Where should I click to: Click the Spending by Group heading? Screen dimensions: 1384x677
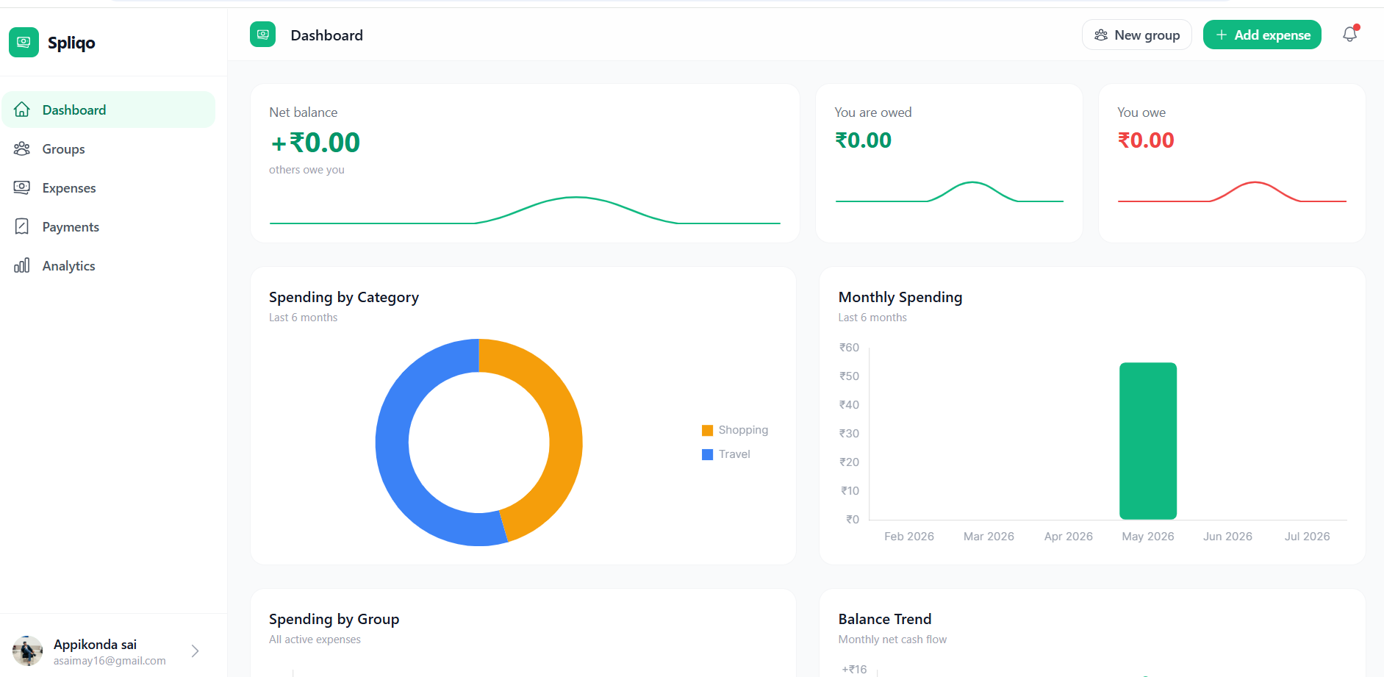334,619
